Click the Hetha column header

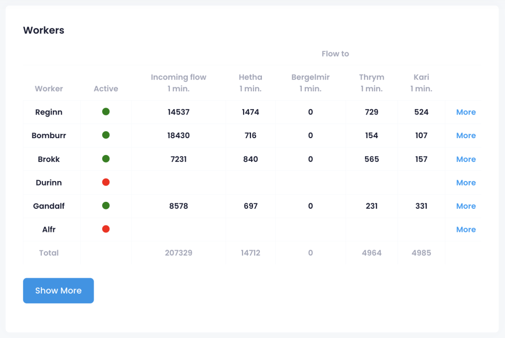coord(251,83)
